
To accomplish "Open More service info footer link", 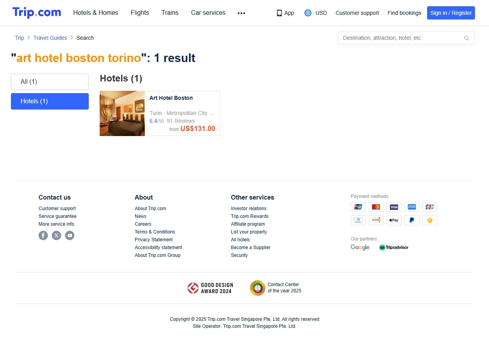I will [x=56, y=224].
